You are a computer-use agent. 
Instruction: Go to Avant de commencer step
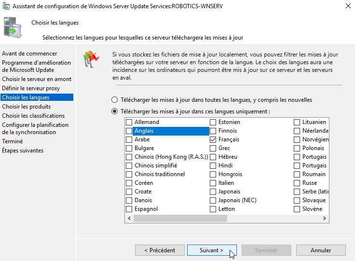(x=29, y=54)
